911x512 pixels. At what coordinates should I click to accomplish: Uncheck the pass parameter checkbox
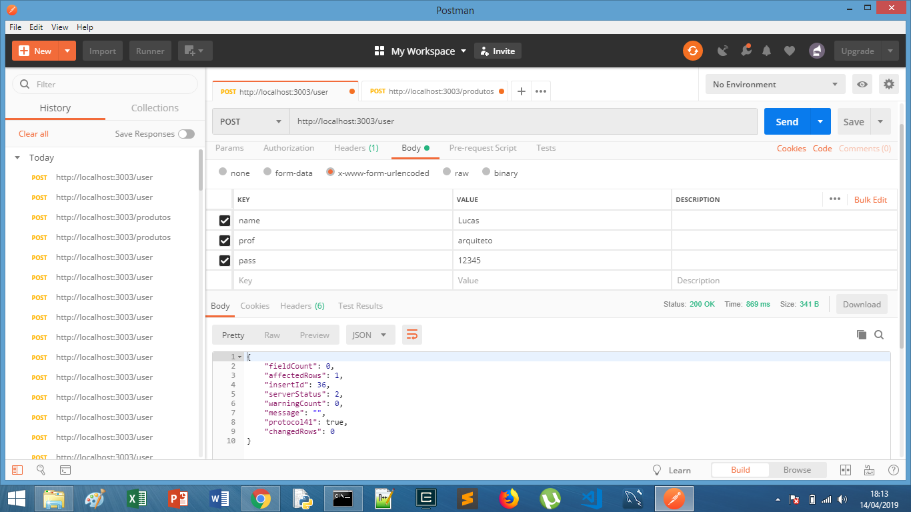225,261
